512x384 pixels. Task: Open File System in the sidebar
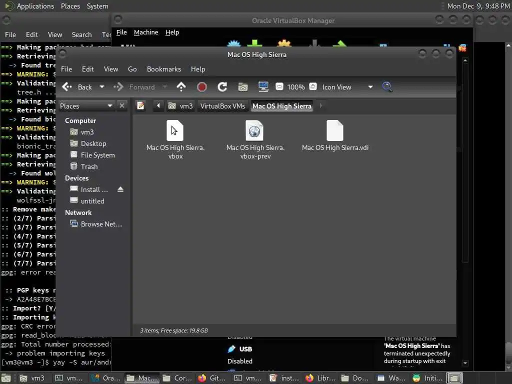(97, 155)
